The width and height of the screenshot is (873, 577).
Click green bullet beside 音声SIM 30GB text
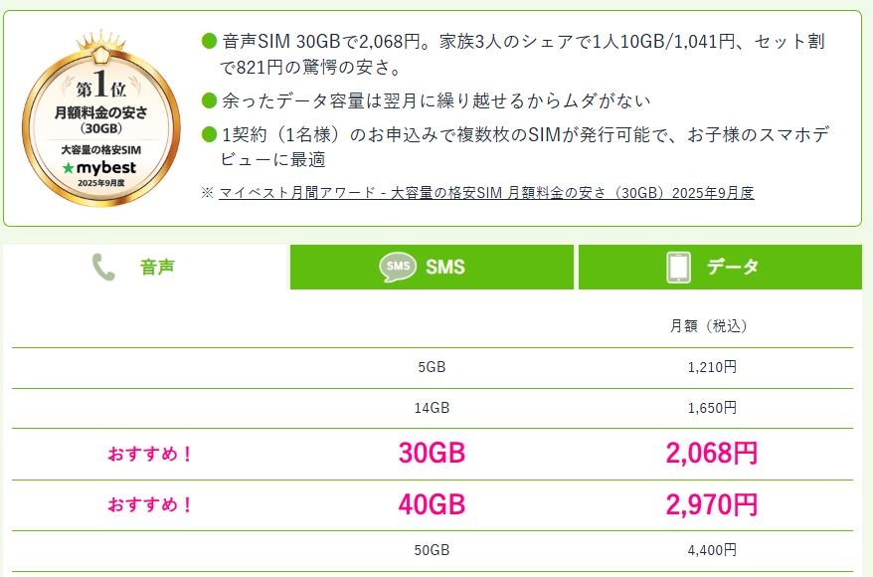pyautogui.click(x=209, y=42)
